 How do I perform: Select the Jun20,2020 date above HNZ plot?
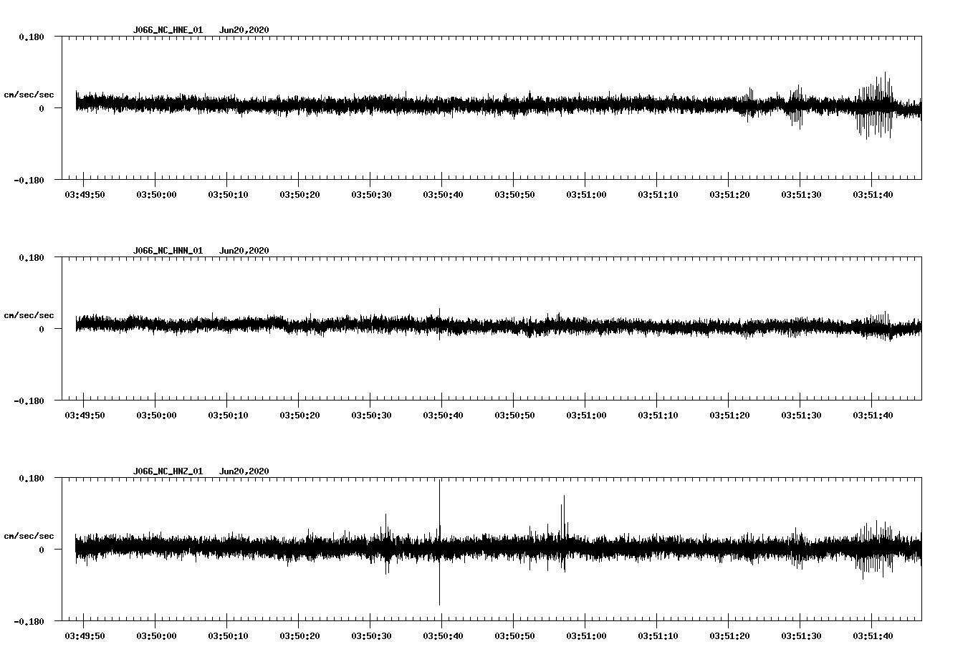tap(244, 471)
